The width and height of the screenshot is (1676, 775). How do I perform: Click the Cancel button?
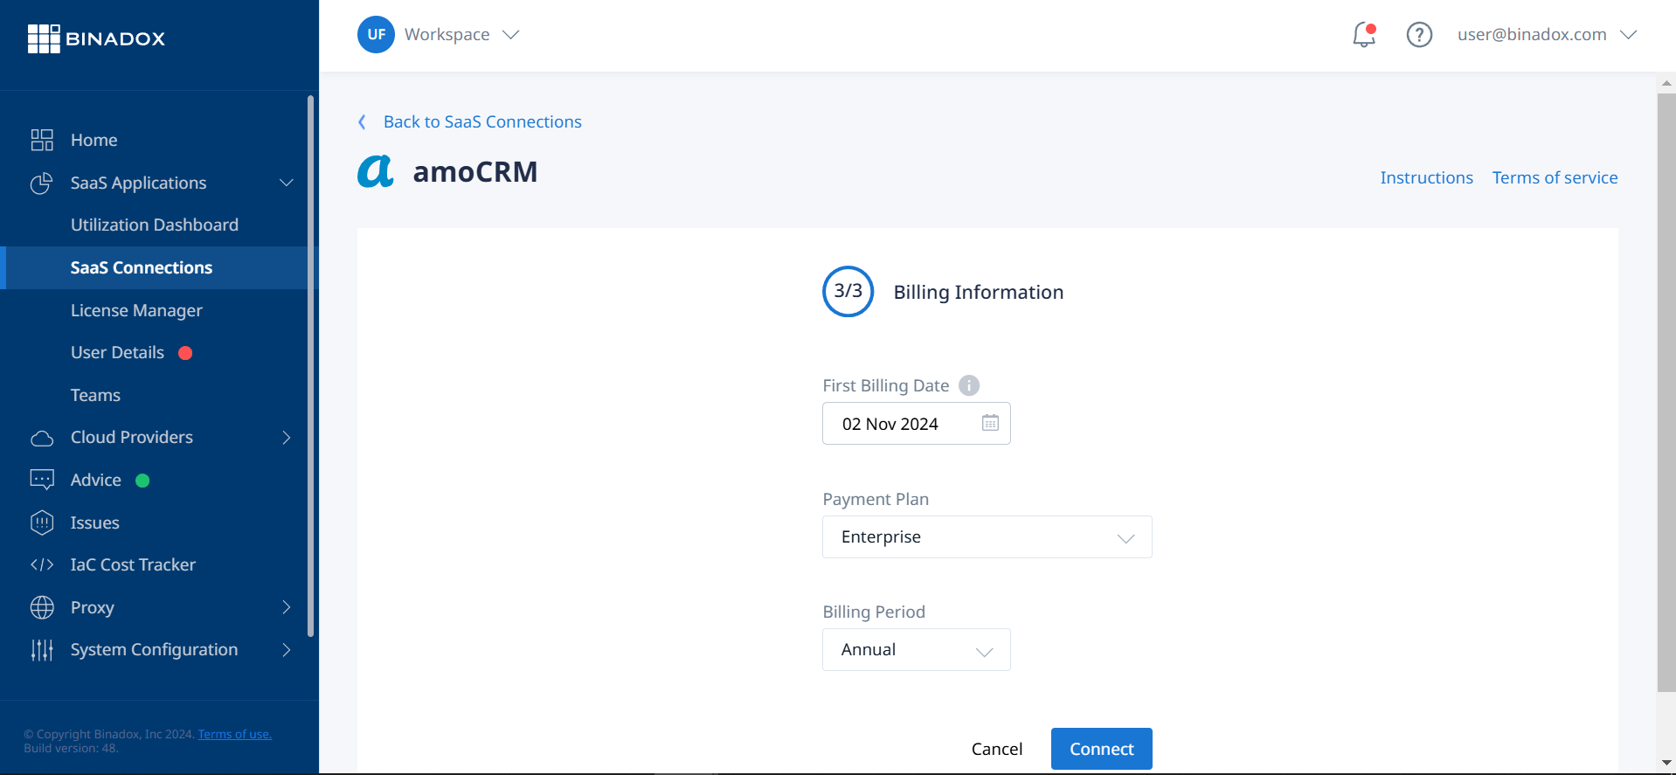tap(996, 749)
